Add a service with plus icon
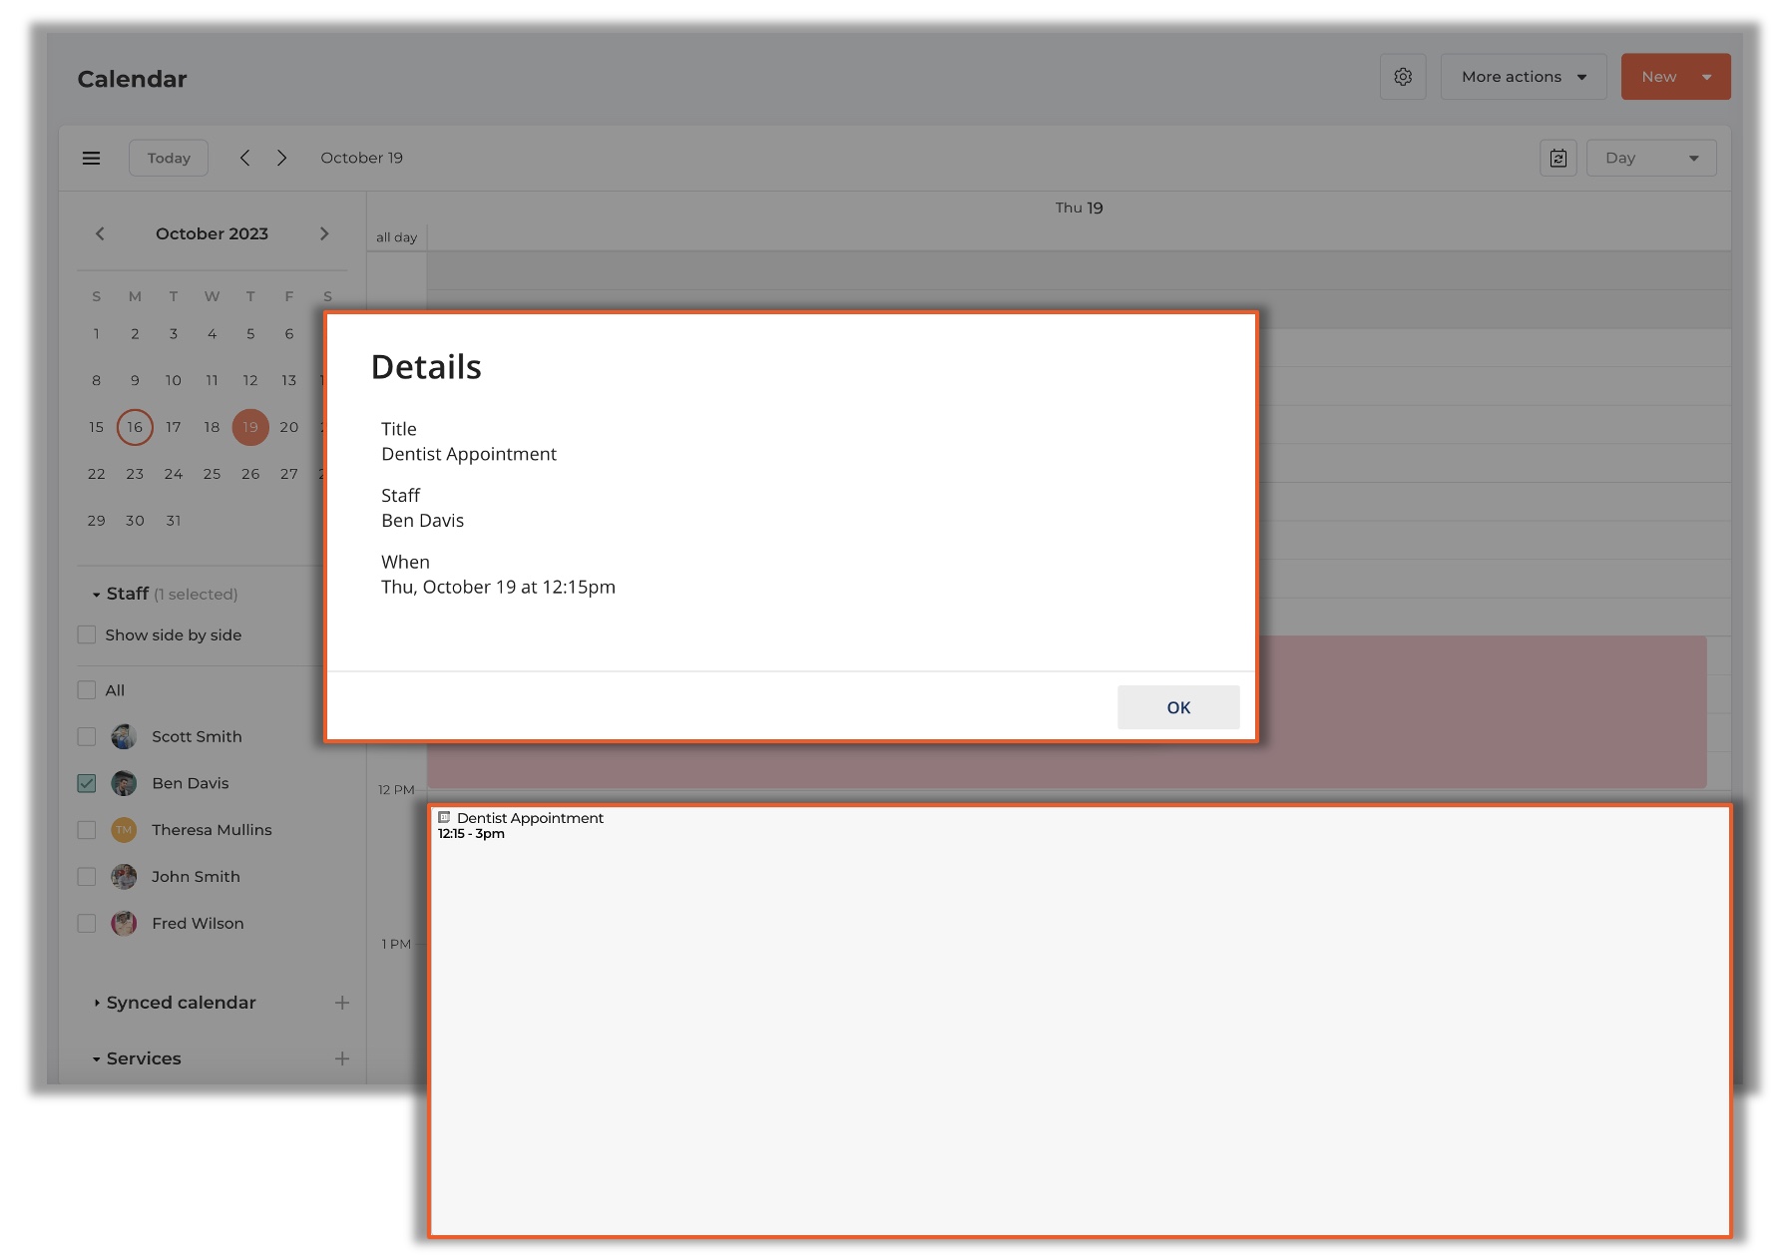 342,1058
